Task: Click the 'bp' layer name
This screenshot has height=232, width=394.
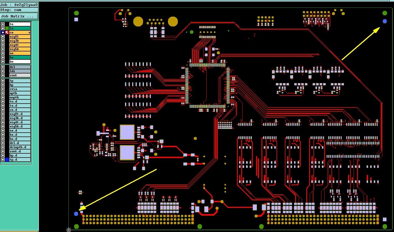Action: click(20, 85)
